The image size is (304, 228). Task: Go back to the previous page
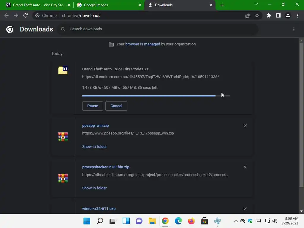(x=7, y=15)
